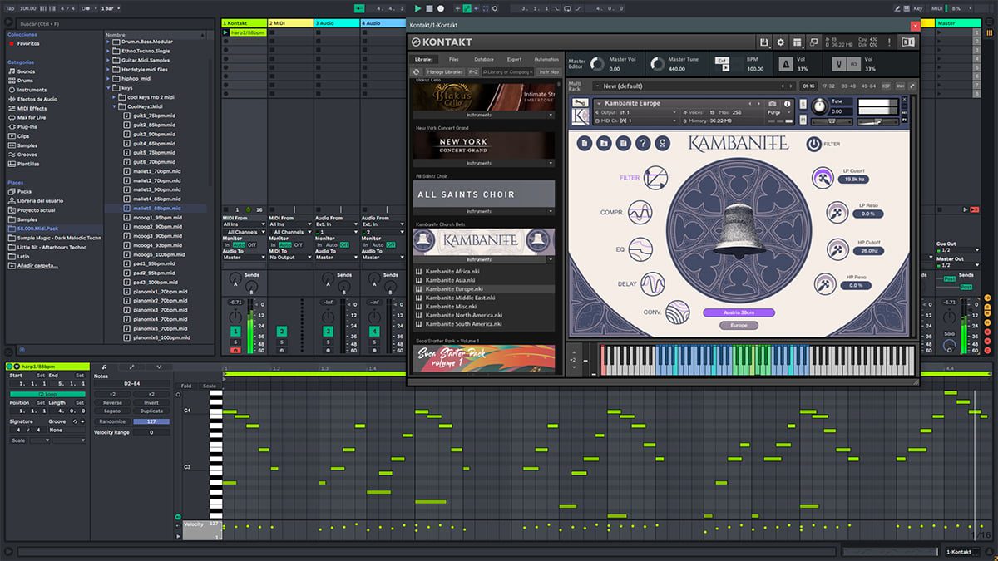This screenshot has width=998, height=561.
Task: Click Kambanite open preset folder icon
Action: [x=605, y=144]
